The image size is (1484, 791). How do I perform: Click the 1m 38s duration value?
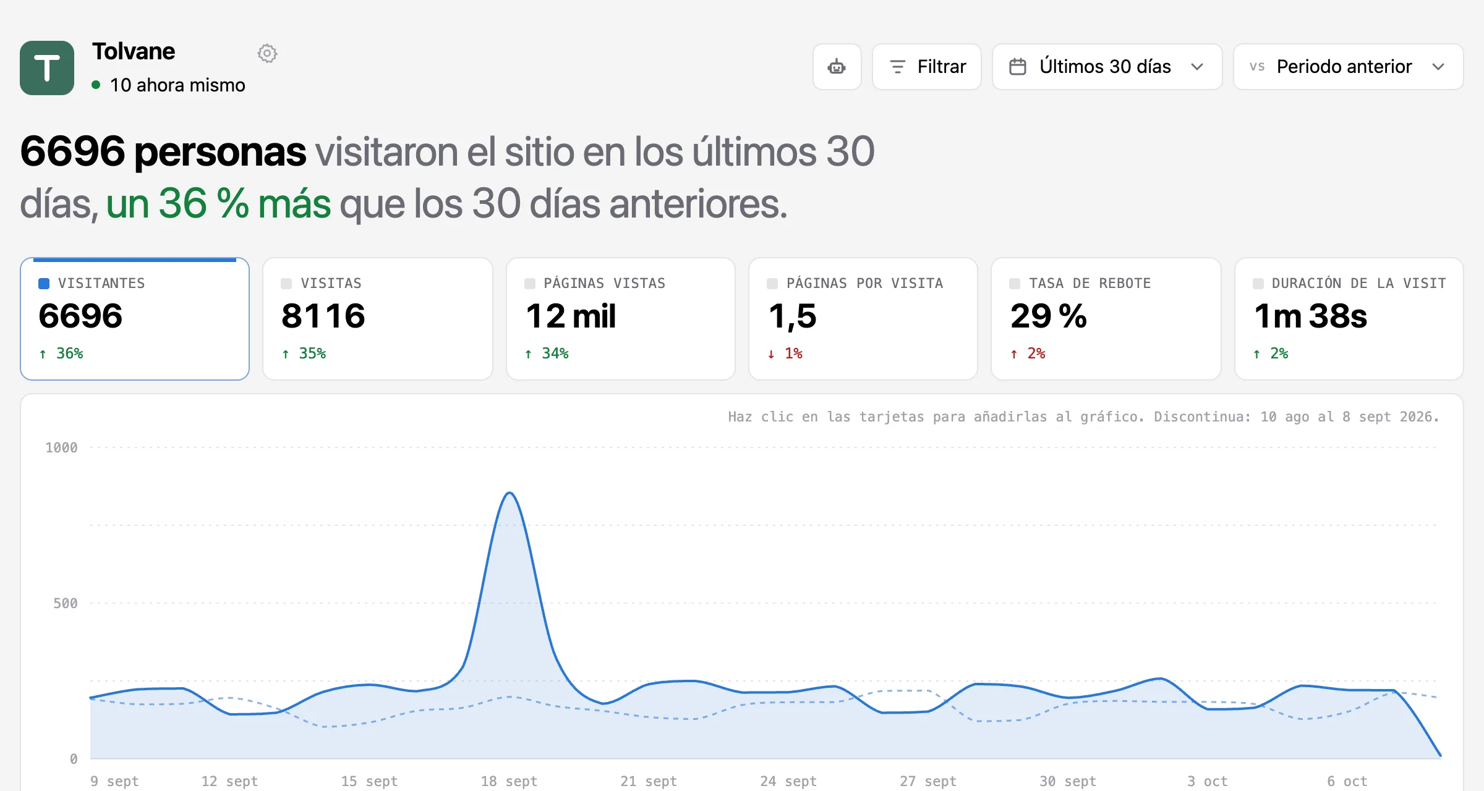tap(1310, 316)
